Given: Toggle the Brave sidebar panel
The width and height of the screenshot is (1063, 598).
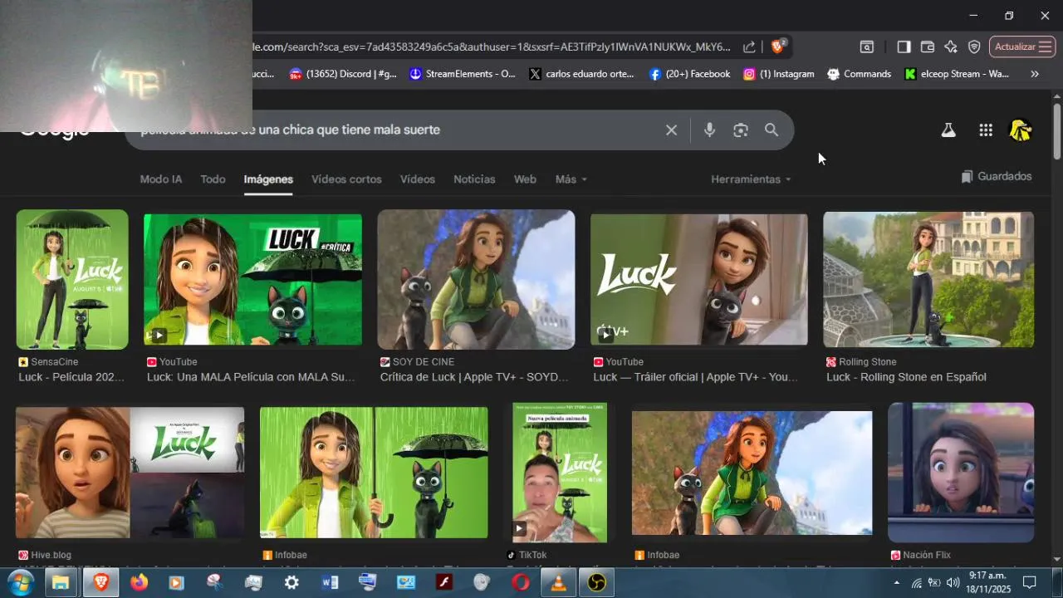Looking at the screenshot, I should click(904, 47).
